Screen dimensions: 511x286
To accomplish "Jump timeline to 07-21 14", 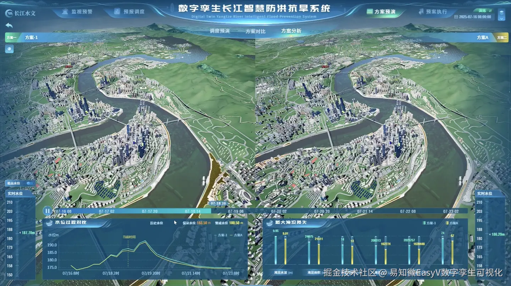I will [x=365, y=211].
